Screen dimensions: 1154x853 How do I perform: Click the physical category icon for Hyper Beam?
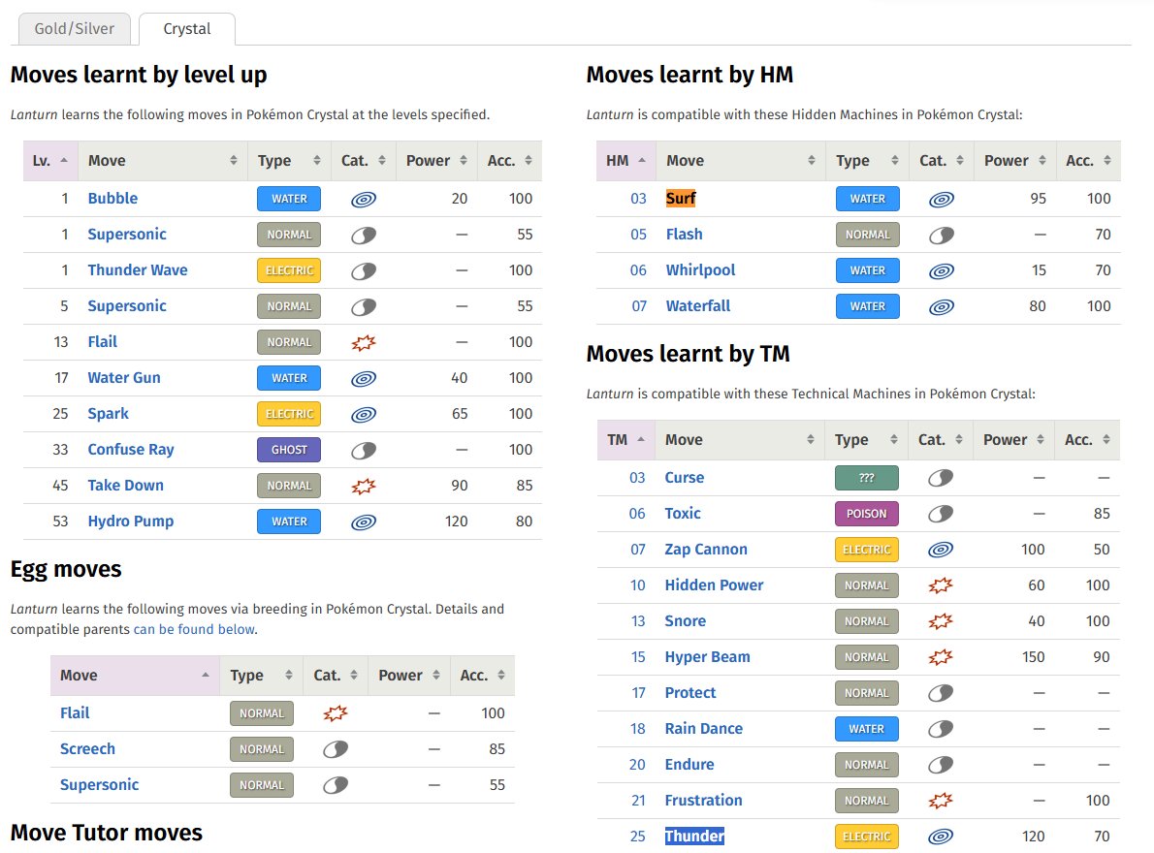(x=941, y=657)
